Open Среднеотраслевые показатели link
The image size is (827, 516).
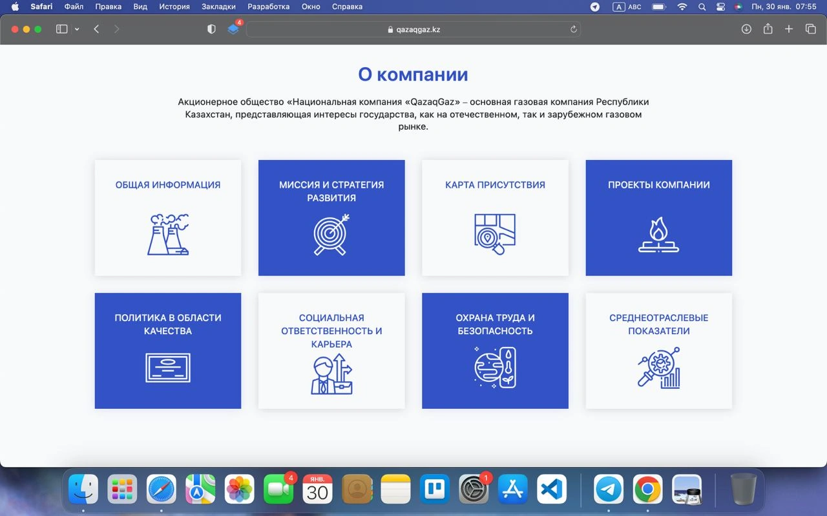[x=658, y=324]
